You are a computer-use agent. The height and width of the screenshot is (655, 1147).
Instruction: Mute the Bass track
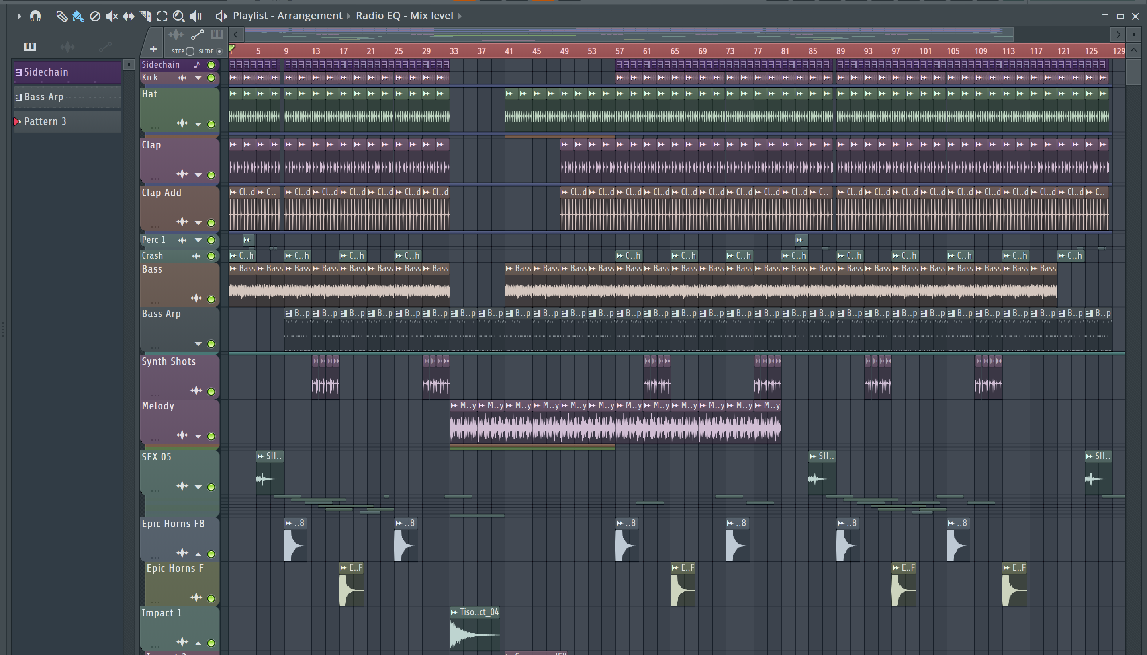211,299
